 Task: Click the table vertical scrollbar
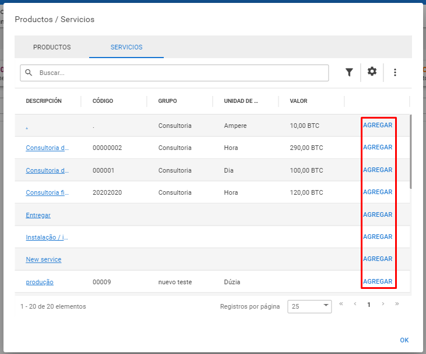coord(410,152)
